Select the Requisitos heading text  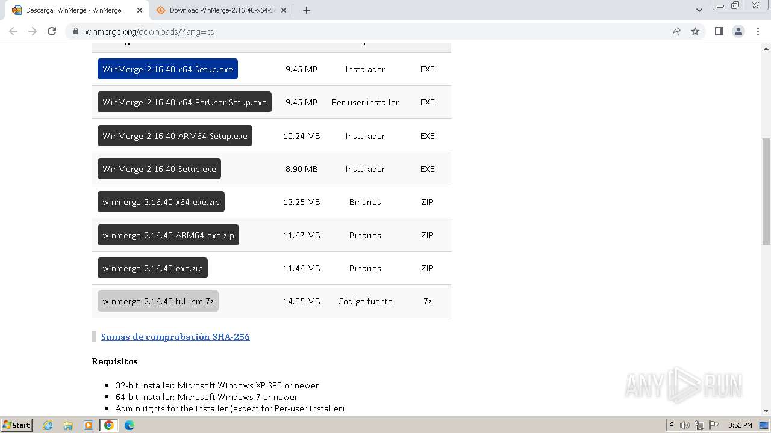pos(114,361)
